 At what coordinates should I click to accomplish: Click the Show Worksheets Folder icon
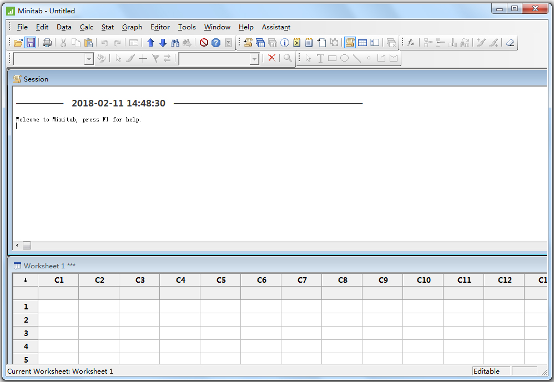point(261,43)
